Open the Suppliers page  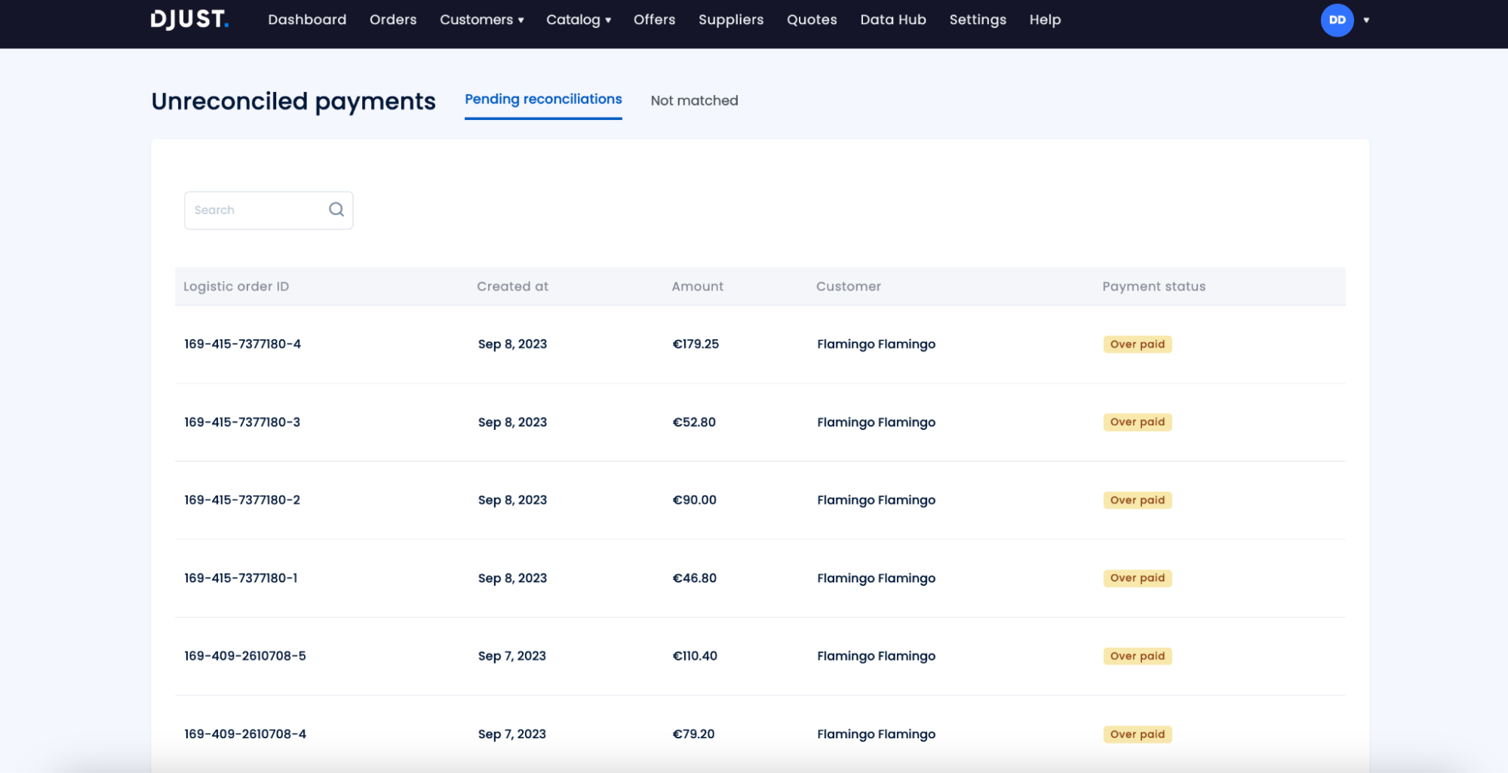click(x=730, y=20)
